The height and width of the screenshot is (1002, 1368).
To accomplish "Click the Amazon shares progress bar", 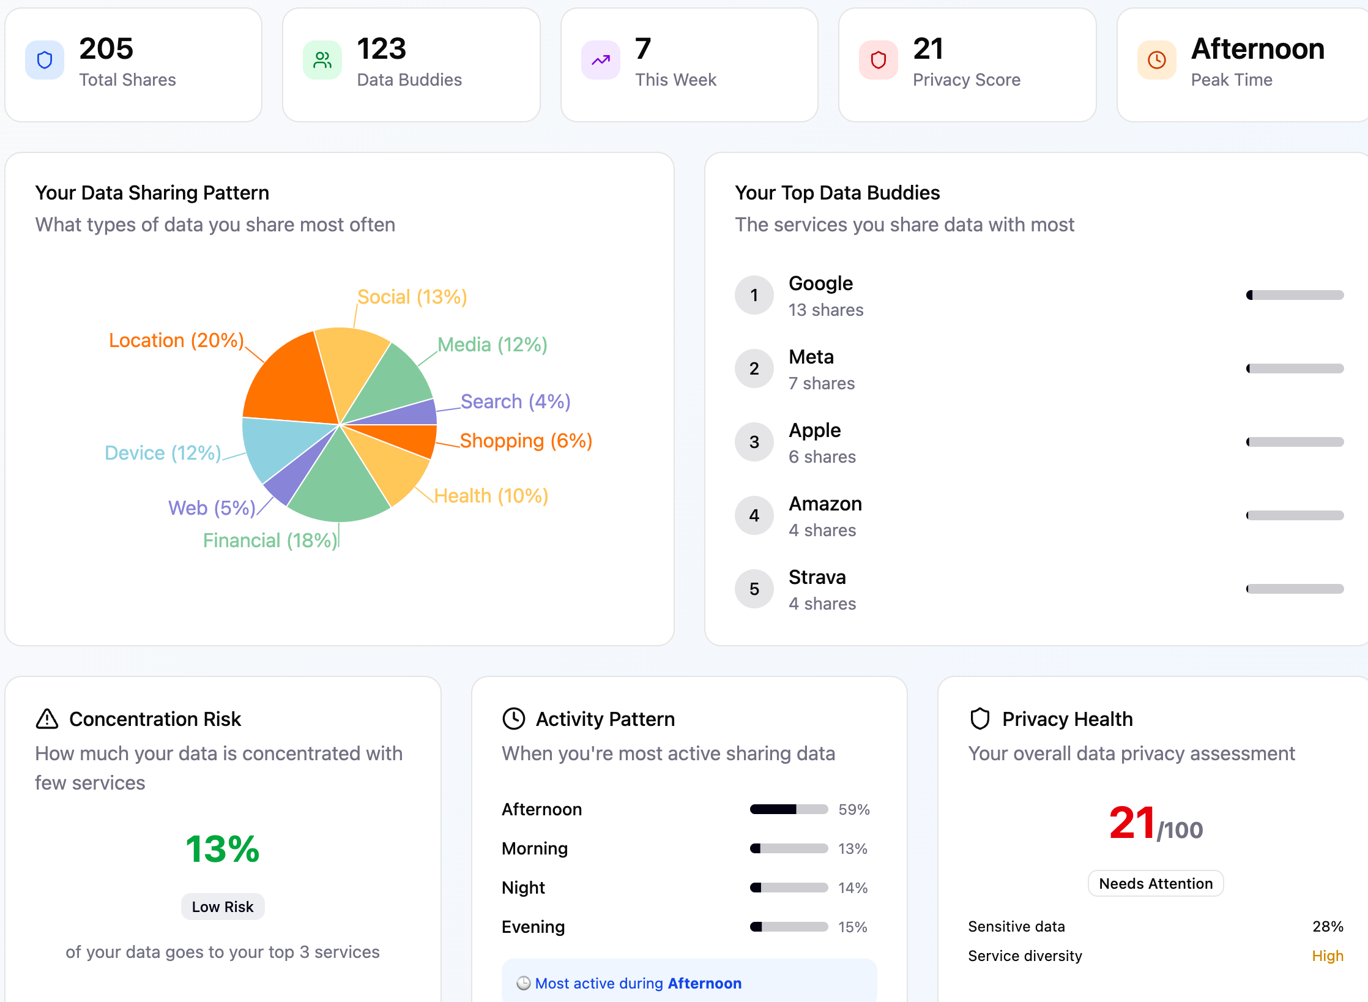I will point(1295,515).
